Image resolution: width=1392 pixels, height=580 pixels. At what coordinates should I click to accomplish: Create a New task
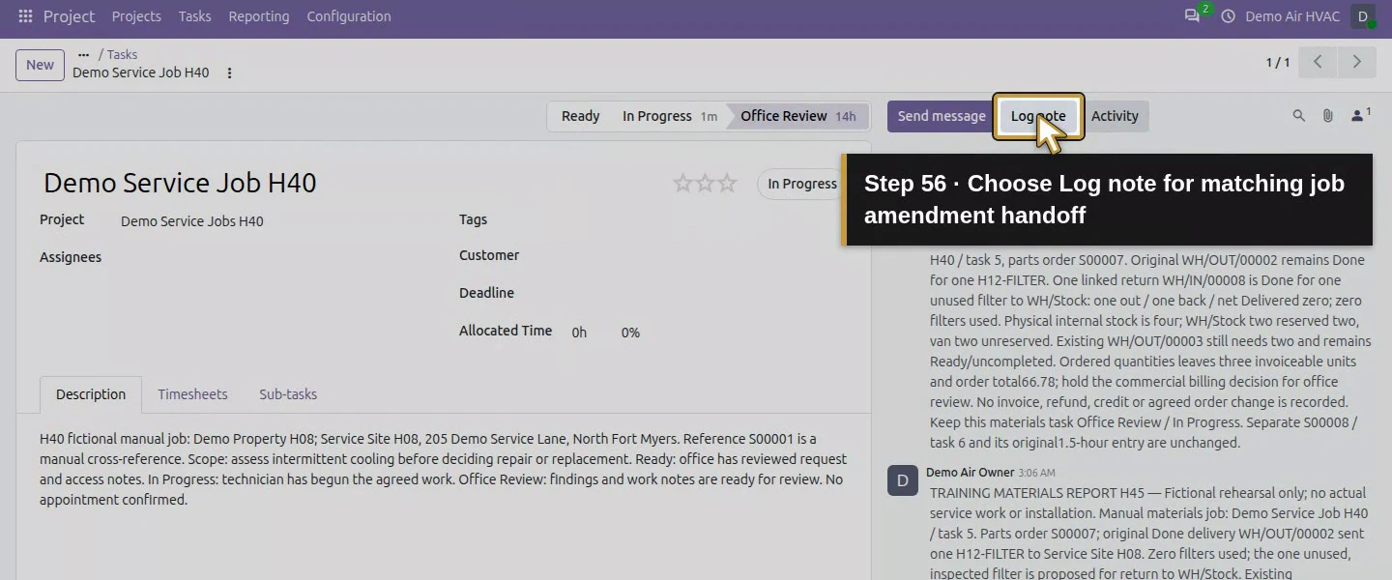(x=40, y=65)
